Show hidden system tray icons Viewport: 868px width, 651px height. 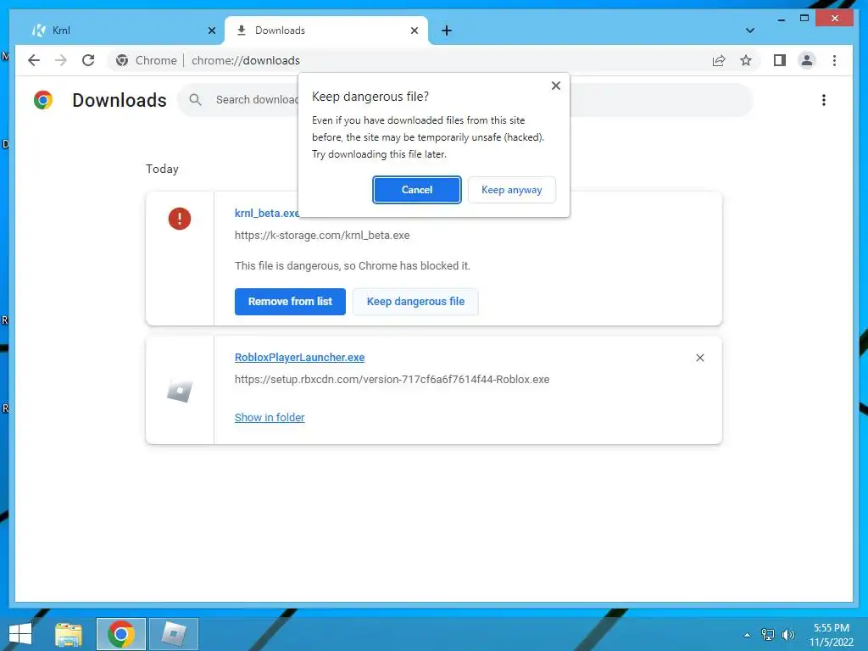click(x=748, y=635)
